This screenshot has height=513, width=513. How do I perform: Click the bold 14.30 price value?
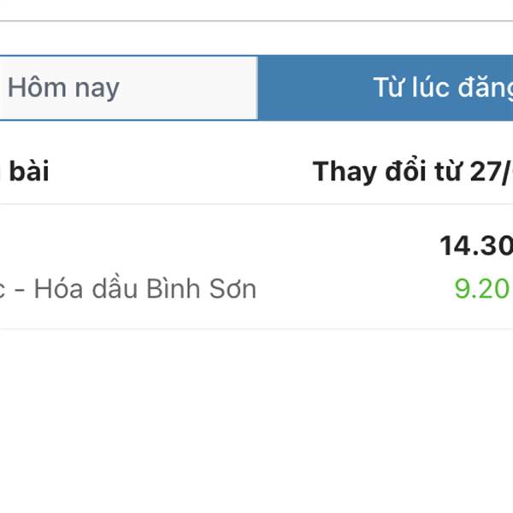(x=476, y=245)
